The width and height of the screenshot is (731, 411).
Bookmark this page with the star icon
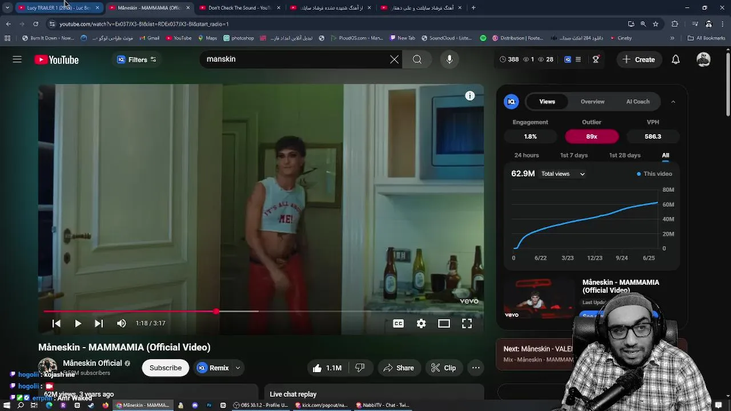pos(656,24)
